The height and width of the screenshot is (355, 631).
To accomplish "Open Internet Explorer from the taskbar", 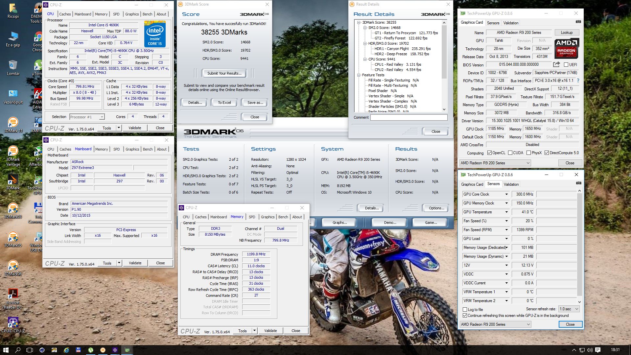I will [x=66, y=350].
